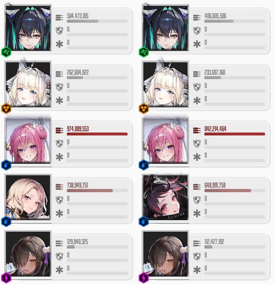Select the damage icon beside 262,604,022
The width and height of the screenshot is (275, 284).
click(59, 74)
